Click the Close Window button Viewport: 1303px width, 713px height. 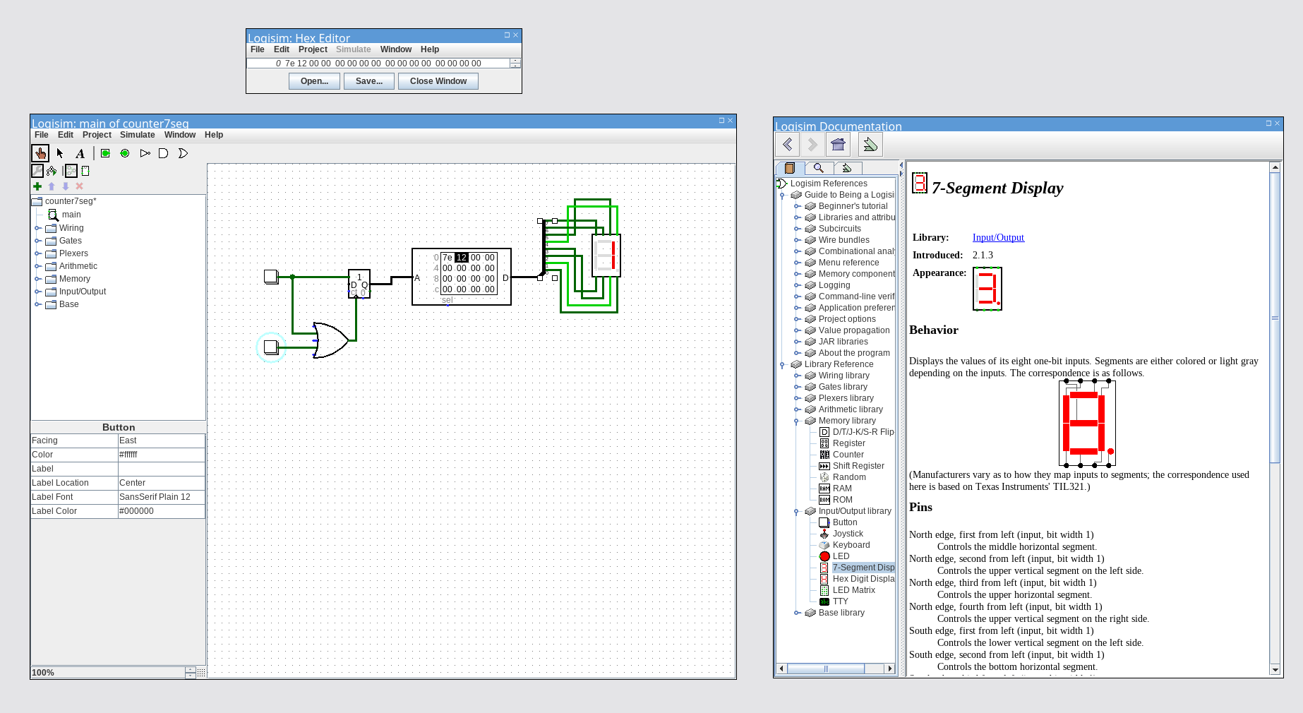coord(438,81)
